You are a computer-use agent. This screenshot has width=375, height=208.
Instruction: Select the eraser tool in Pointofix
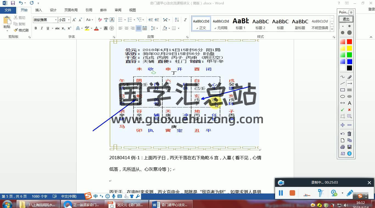pos(349,77)
